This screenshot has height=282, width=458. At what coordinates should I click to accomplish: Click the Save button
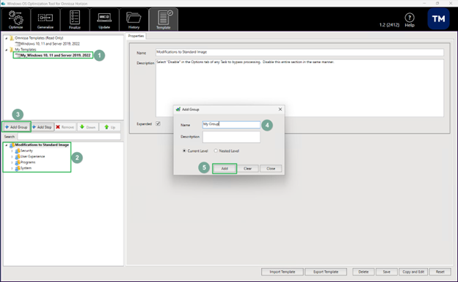[x=387, y=272]
